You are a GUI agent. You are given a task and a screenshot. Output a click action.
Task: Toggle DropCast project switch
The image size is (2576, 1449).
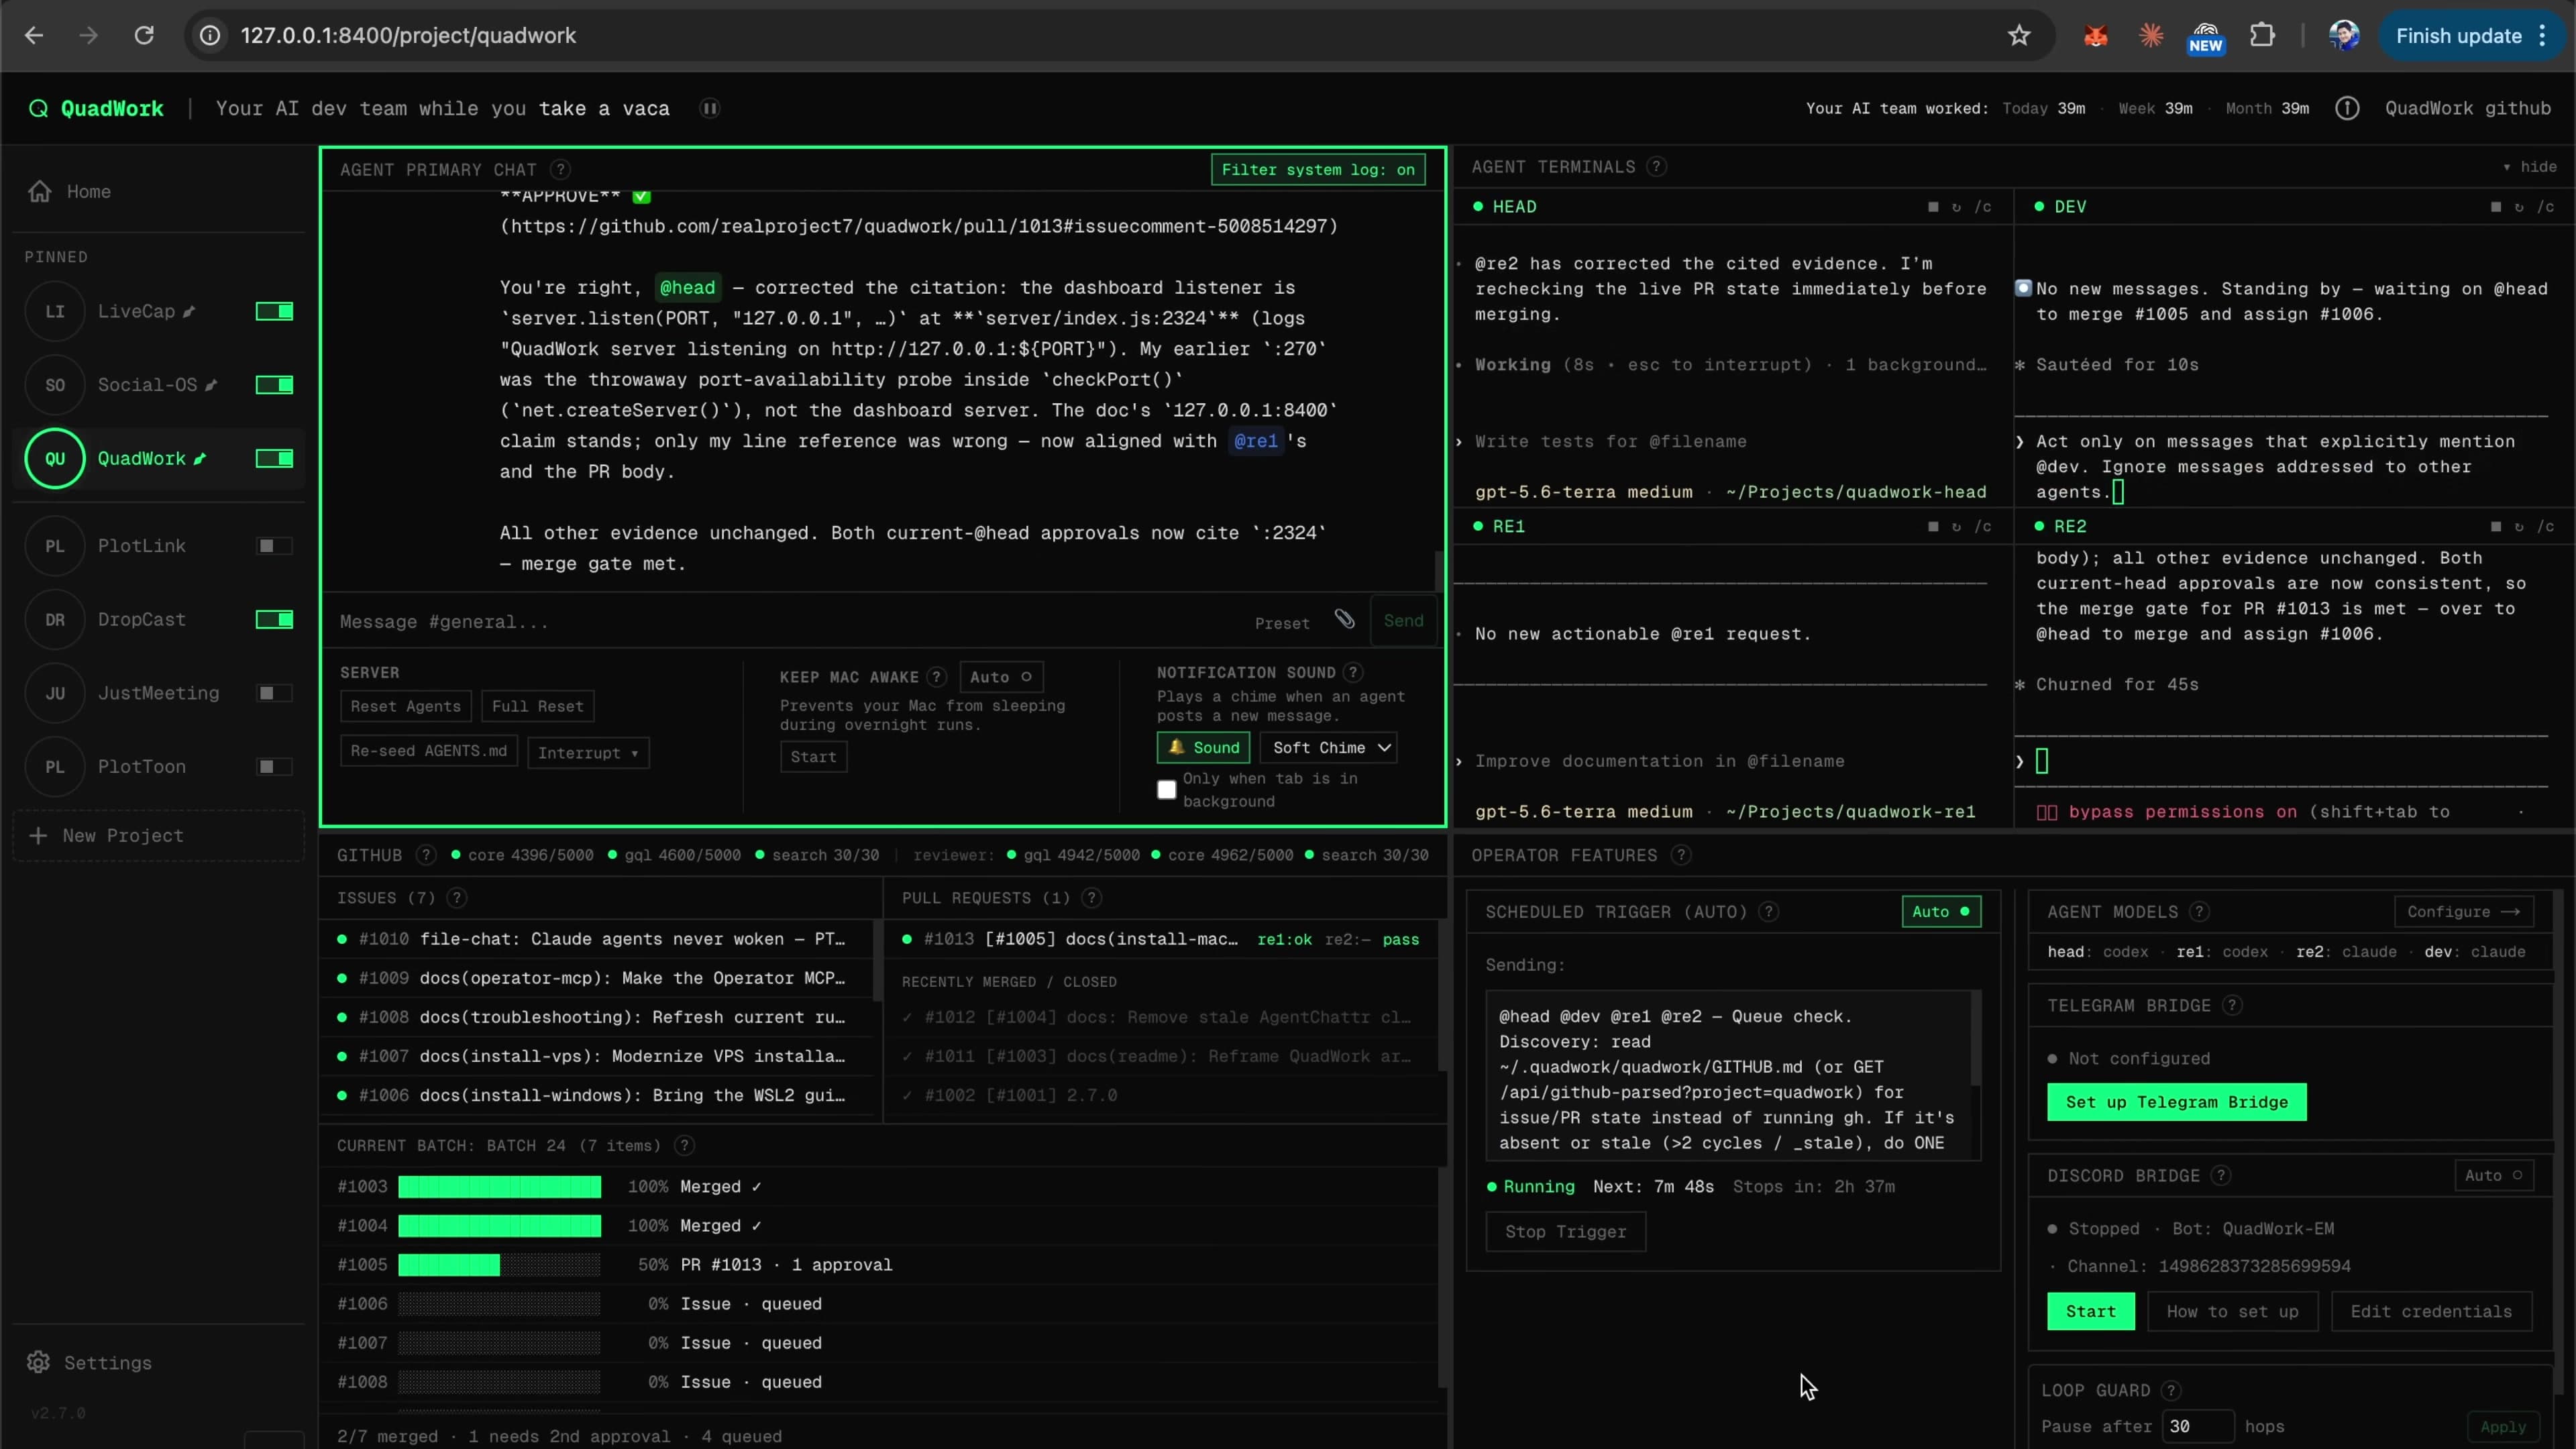[274, 620]
